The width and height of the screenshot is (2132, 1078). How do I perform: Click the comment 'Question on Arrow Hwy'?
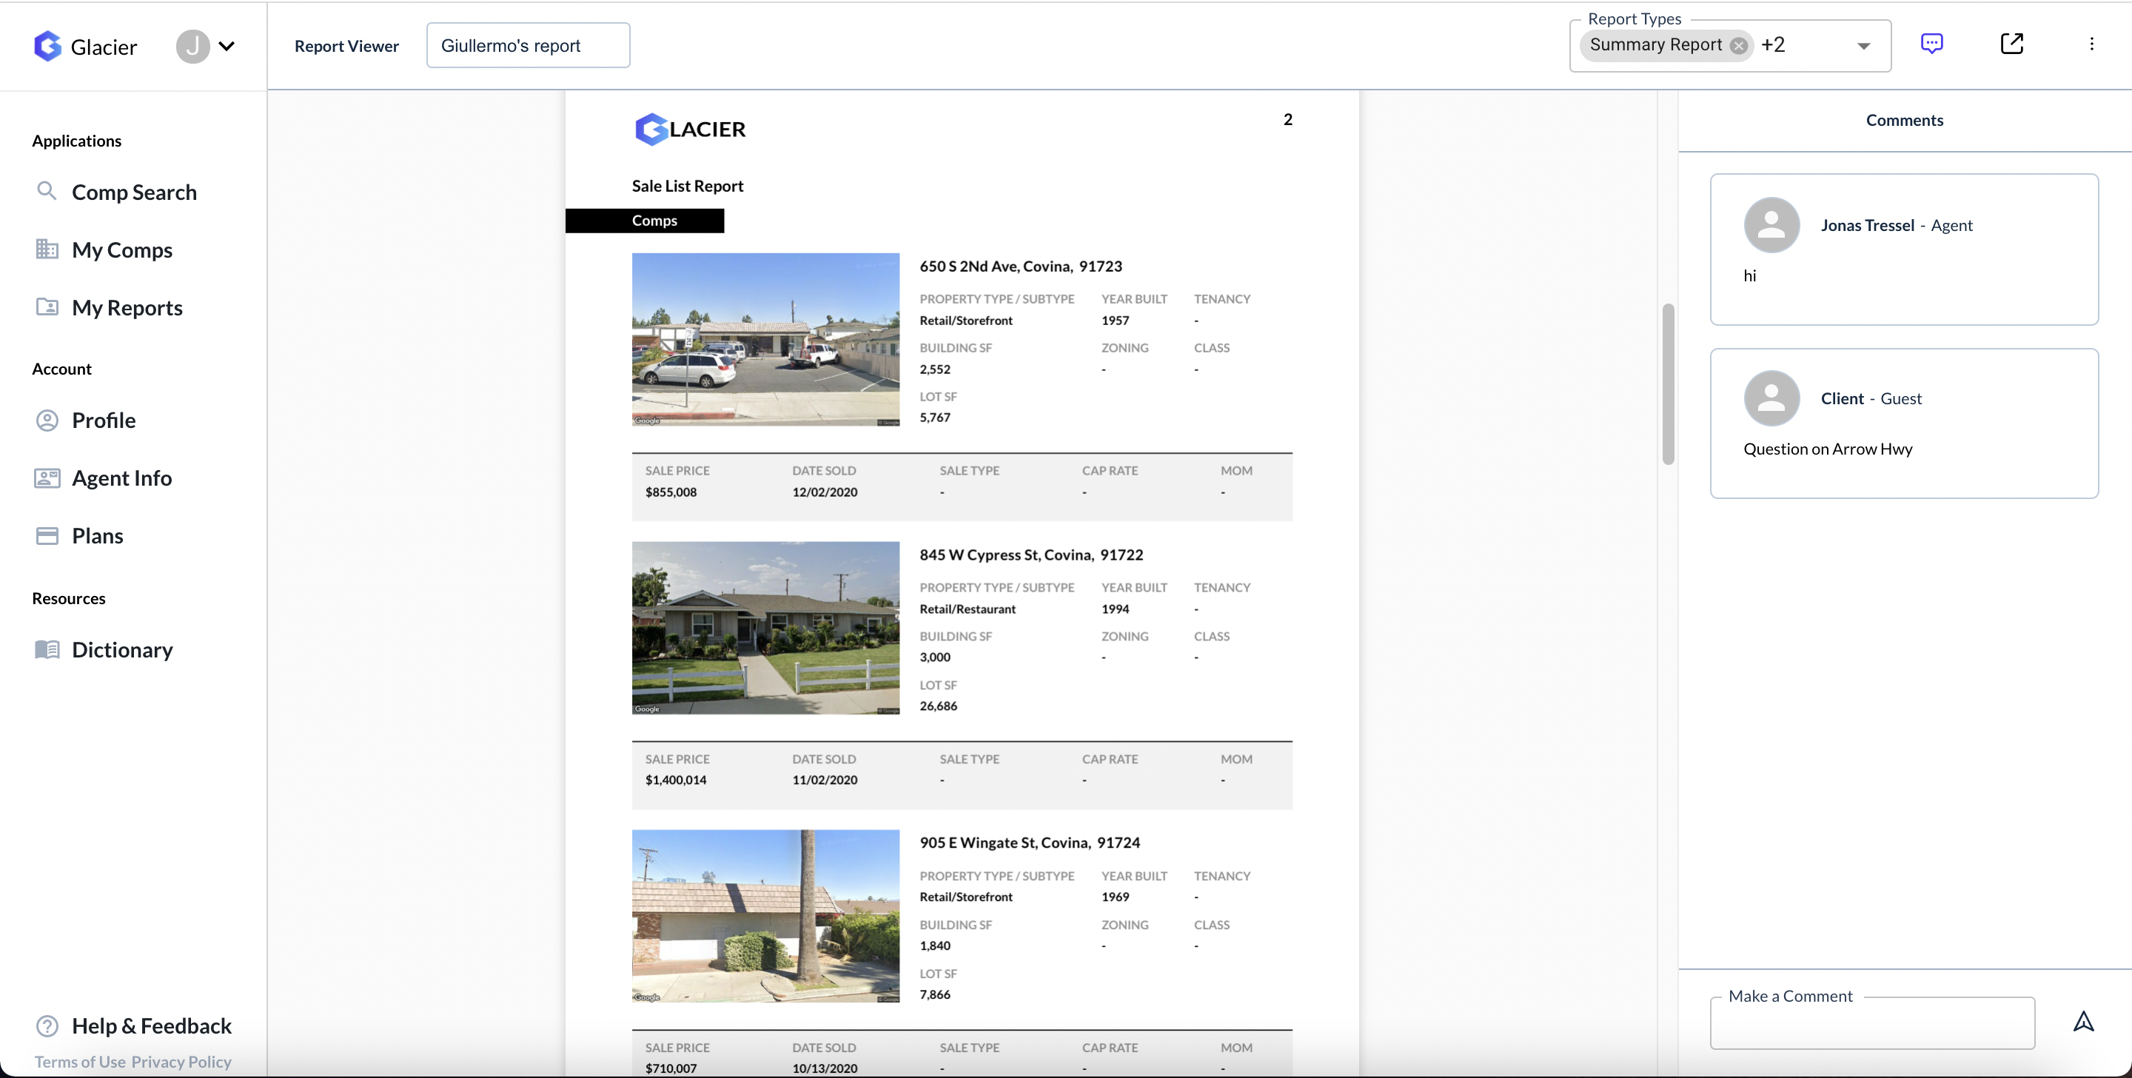1828,449
